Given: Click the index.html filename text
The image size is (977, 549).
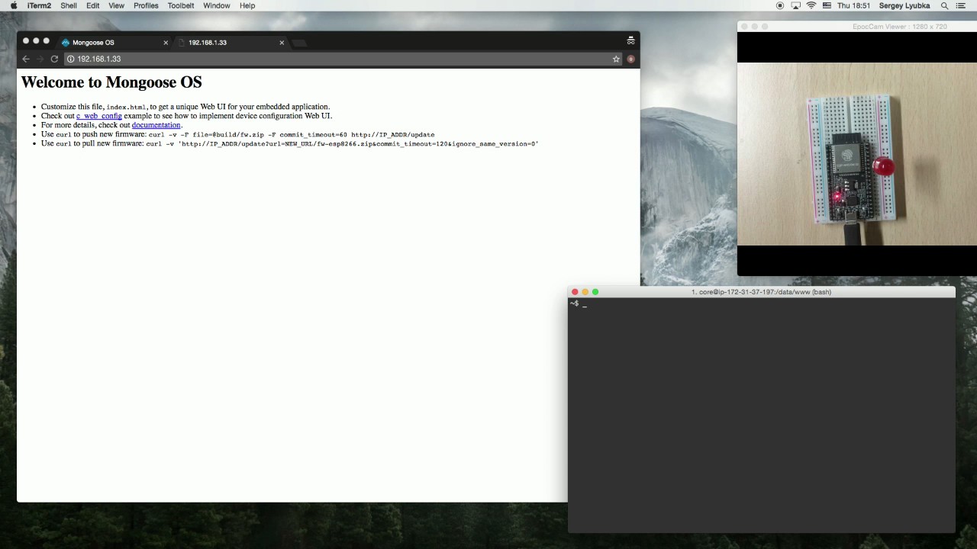Looking at the screenshot, I should pyautogui.click(x=126, y=107).
